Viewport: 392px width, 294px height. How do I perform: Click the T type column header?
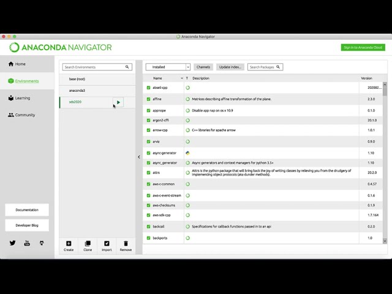tap(187, 78)
